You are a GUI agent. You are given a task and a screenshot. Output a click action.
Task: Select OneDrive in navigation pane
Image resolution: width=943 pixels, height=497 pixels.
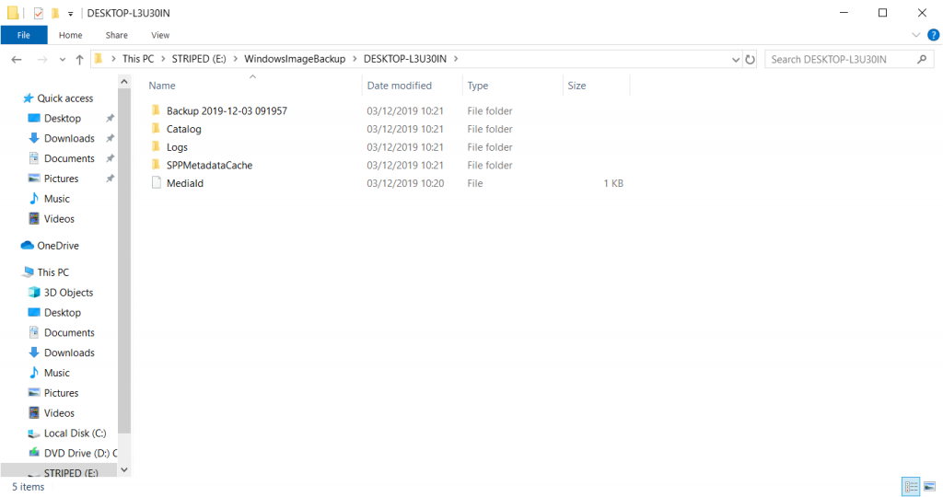pos(58,245)
